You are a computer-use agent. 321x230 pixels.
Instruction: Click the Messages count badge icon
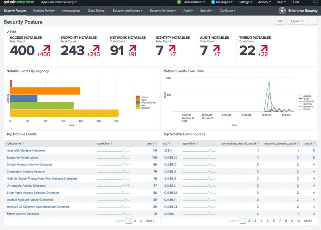[x=213, y=2]
